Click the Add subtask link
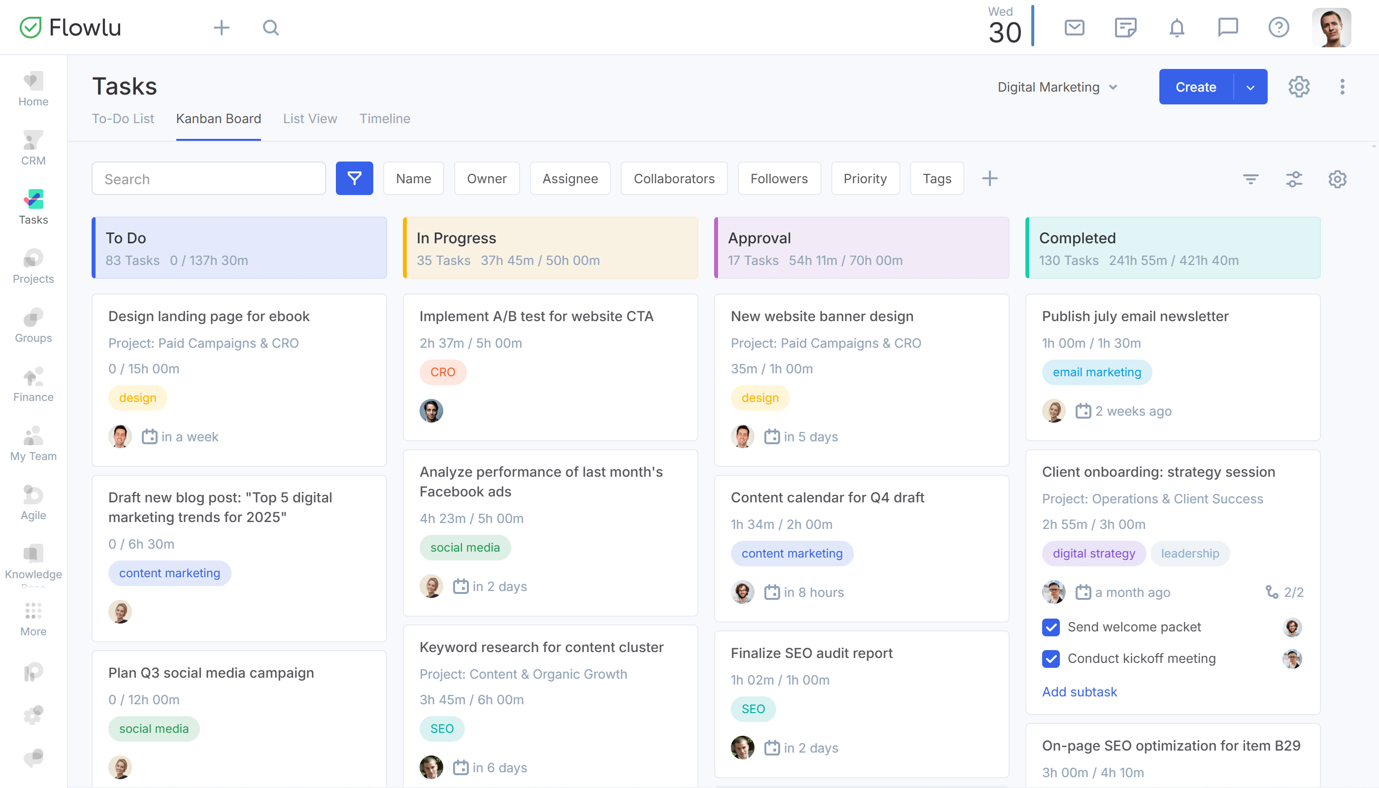 pos(1079,691)
